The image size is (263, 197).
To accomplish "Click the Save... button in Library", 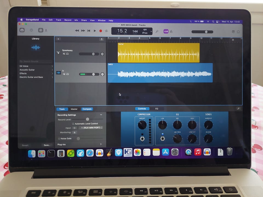I will tap(47, 145).
